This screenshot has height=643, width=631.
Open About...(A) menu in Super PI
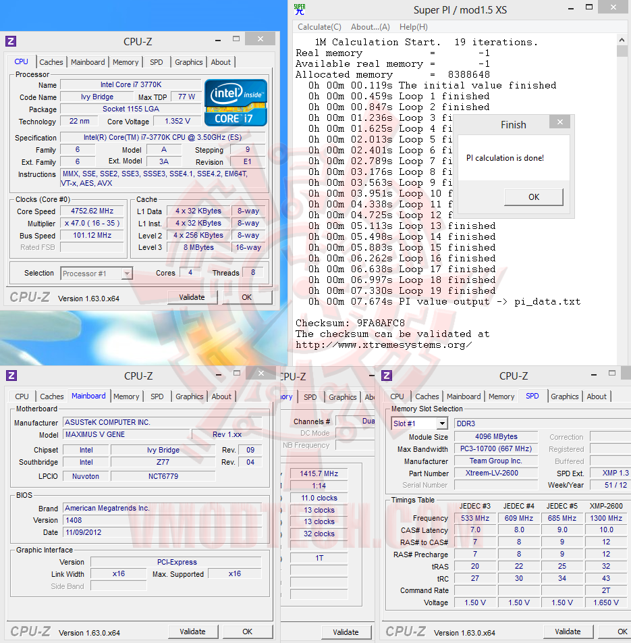[x=370, y=26]
